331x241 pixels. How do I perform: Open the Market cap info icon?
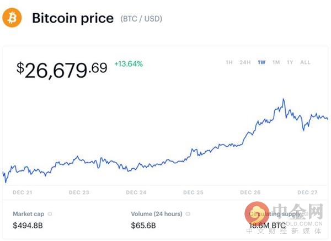pos(50,214)
